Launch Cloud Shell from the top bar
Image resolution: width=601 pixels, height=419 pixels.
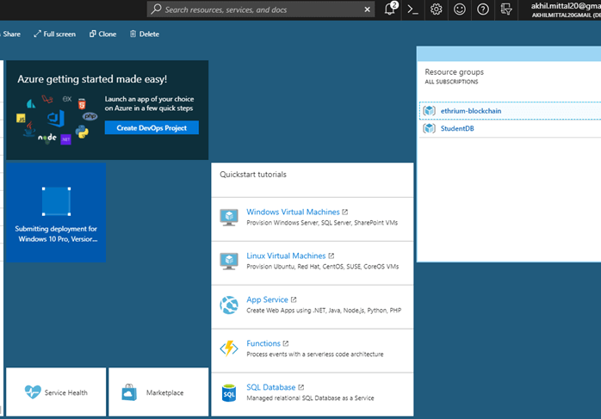pos(413,9)
